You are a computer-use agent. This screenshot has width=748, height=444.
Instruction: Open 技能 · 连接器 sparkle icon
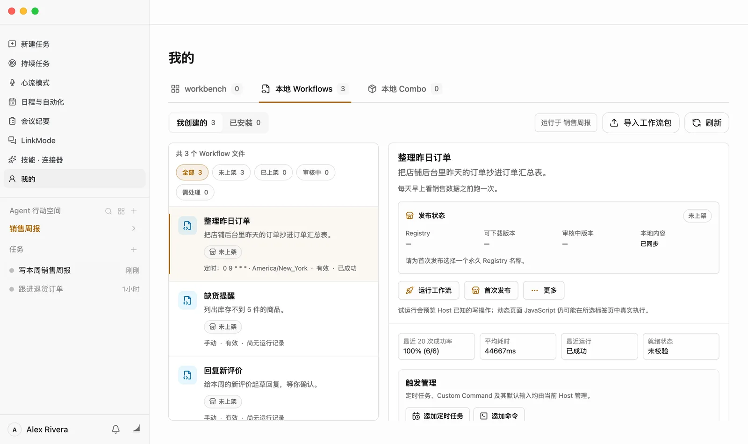click(x=13, y=159)
